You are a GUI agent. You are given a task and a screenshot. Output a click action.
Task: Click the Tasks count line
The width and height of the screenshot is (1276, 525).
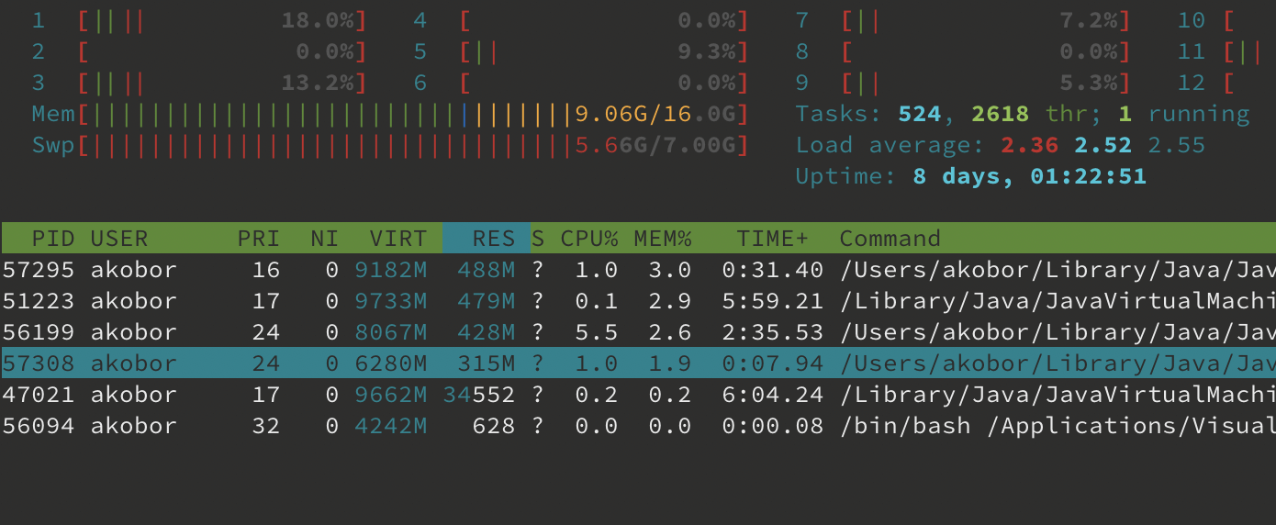click(1023, 115)
